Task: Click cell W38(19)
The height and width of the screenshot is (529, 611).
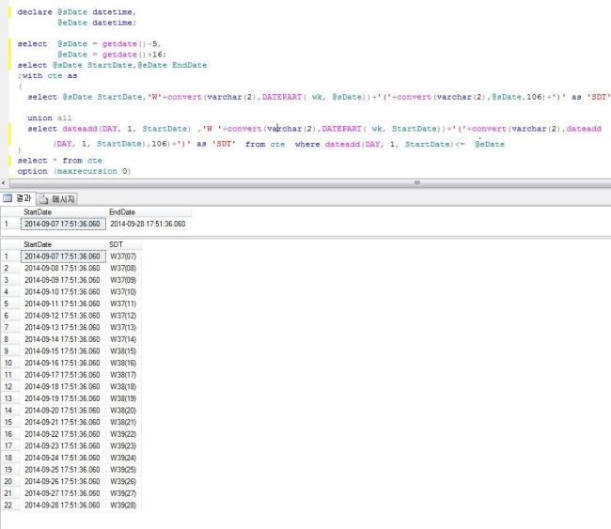Action: click(124, 398)
